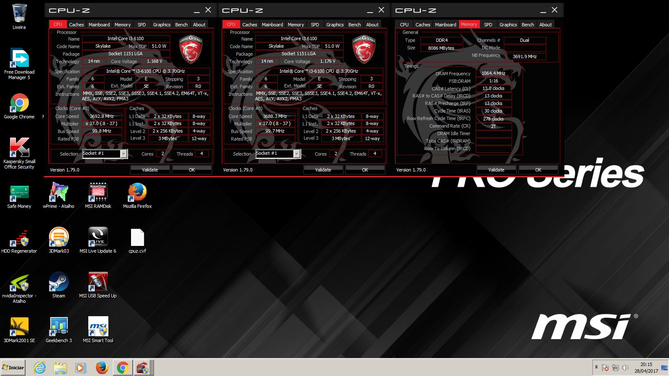The height and width of the screenshot is (376, 669).
Task: Open the Lixeira recycle bin icon
Action: point(19,17)
